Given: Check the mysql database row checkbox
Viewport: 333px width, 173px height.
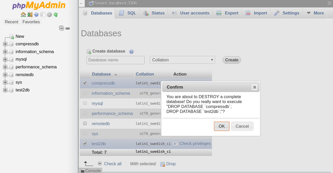Looking at the screenshot, I should [x=85, y=103].
